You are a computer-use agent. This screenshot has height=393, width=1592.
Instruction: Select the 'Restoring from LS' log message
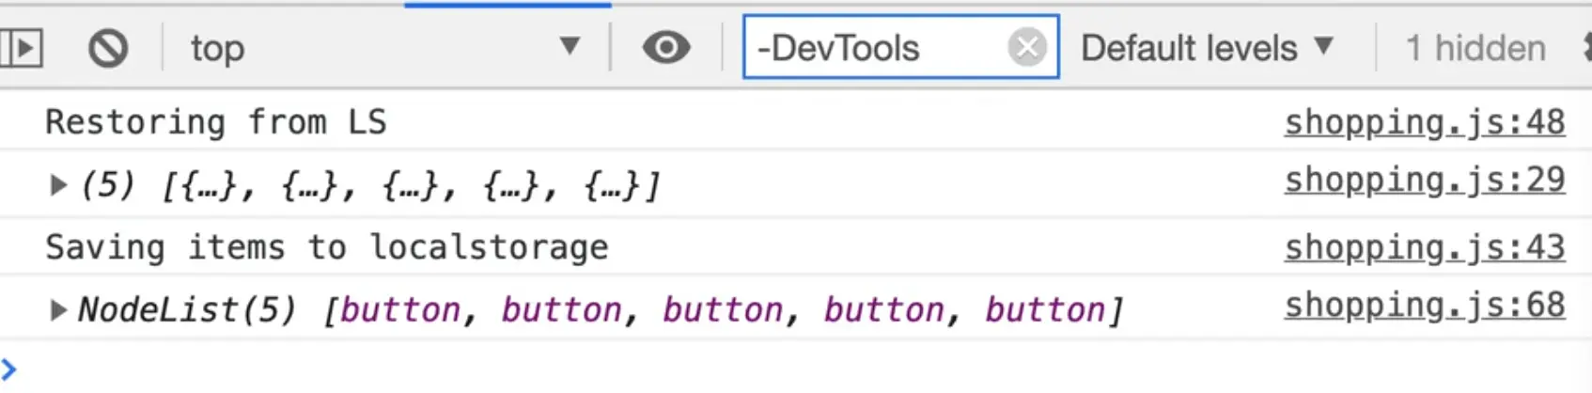216,122
